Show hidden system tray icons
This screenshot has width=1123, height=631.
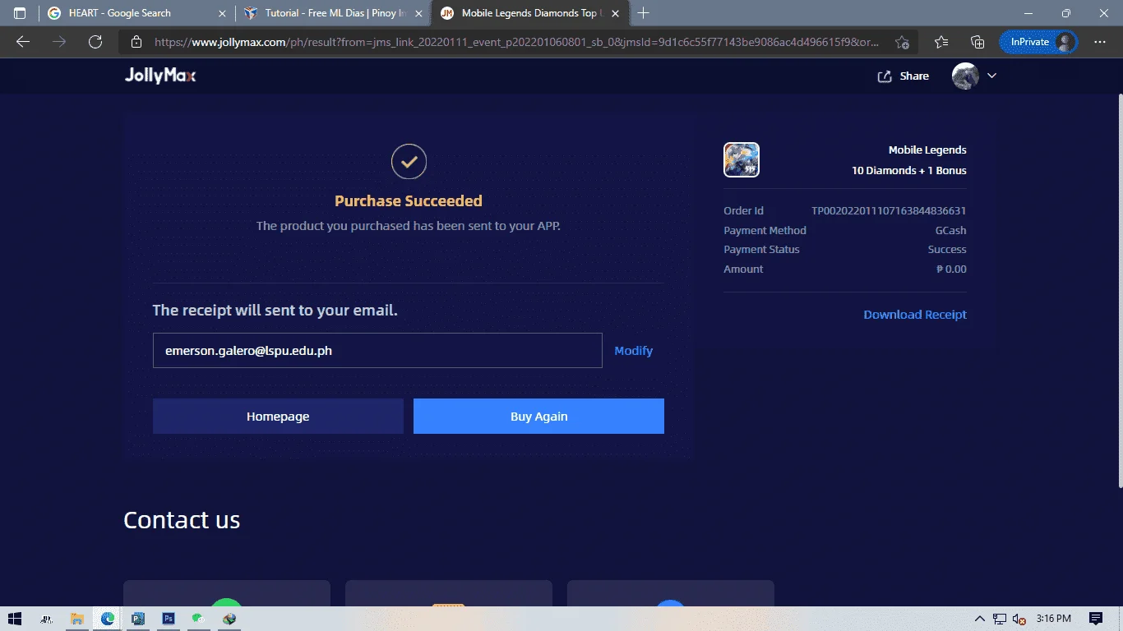[979, 619]
